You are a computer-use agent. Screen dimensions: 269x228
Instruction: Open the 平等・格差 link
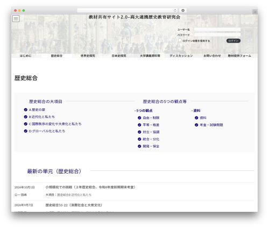[151, 125]
